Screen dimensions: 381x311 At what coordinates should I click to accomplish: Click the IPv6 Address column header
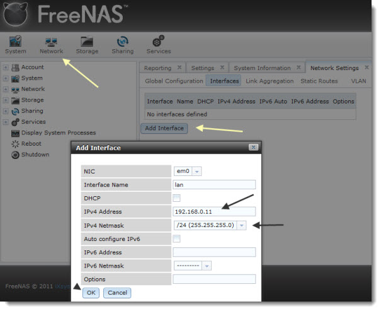point(310,102)
